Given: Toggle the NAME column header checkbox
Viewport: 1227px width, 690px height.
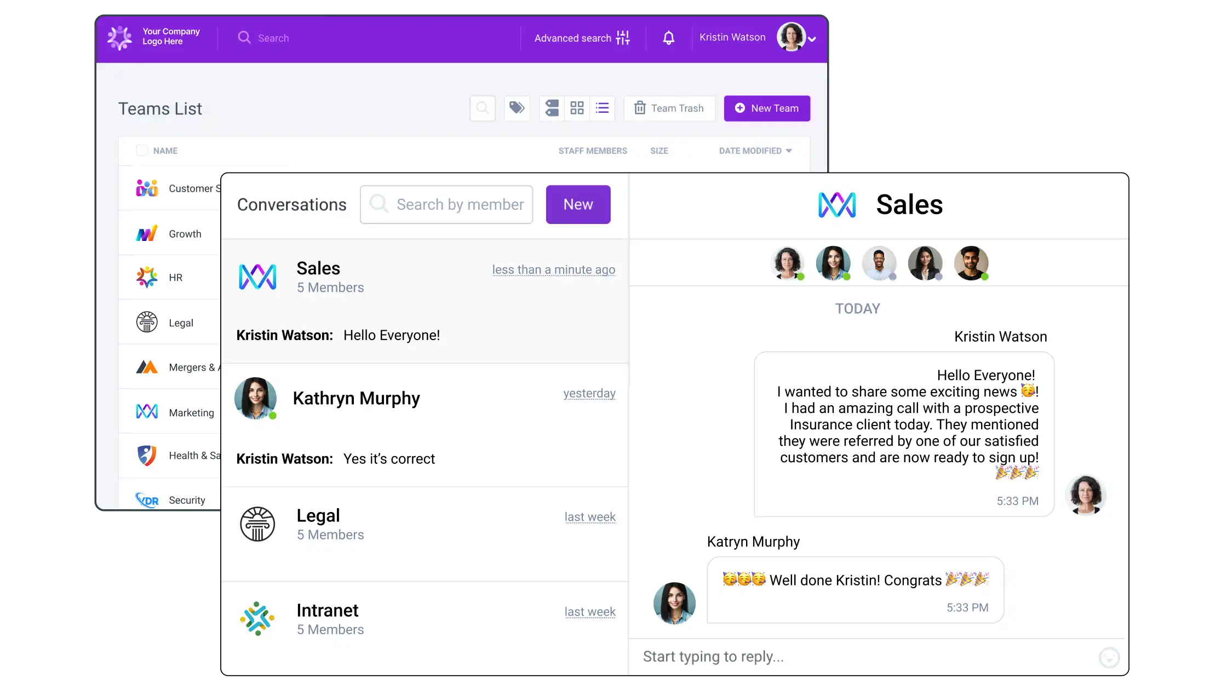Looking at the screenshot, I should point(141,150).
